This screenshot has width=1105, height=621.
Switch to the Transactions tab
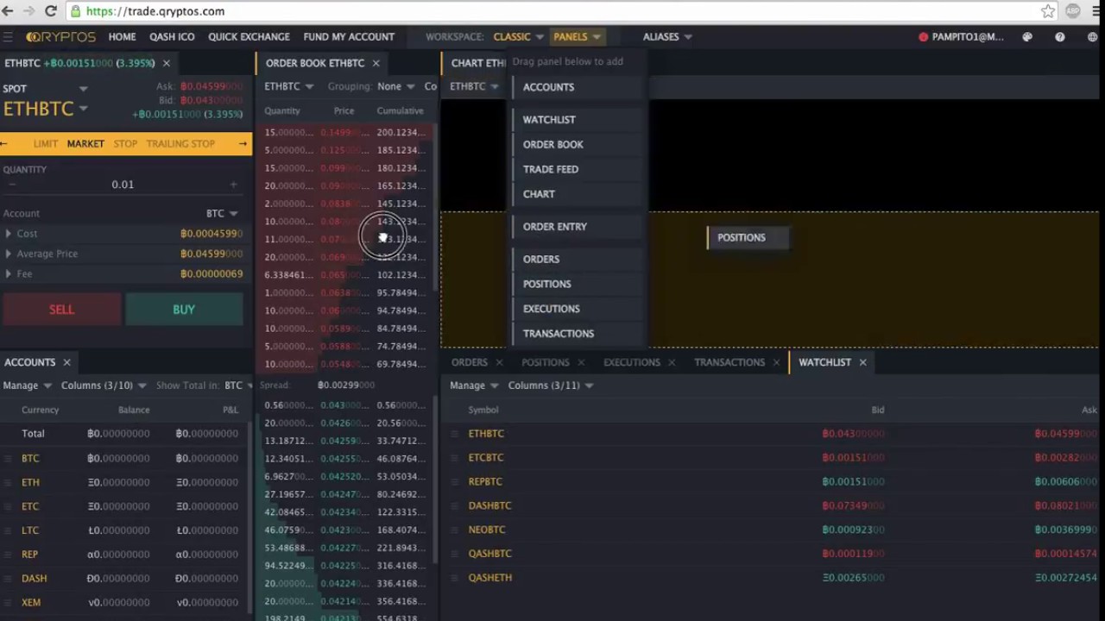coord(729,362)
